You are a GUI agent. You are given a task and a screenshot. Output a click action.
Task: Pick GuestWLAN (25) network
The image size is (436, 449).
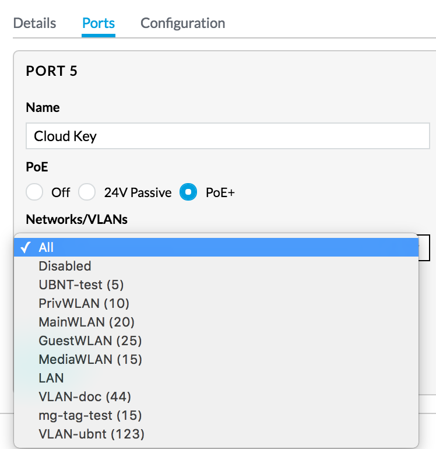[x=216, y=341]
